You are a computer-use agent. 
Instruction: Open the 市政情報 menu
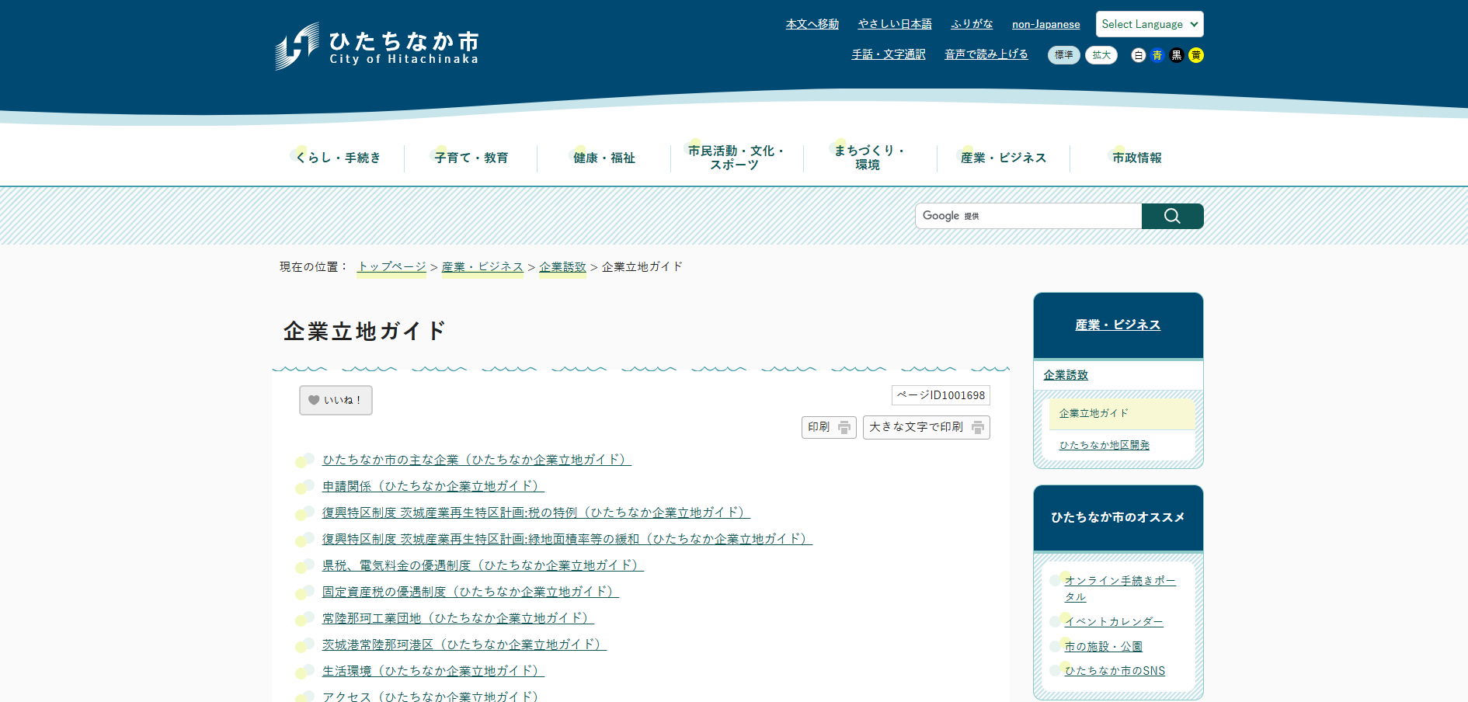pos(1136,158)
